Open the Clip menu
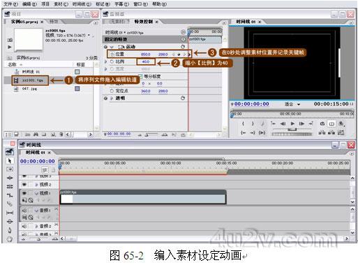The height and width of the screenshot is (265, 358). point(61,4)
